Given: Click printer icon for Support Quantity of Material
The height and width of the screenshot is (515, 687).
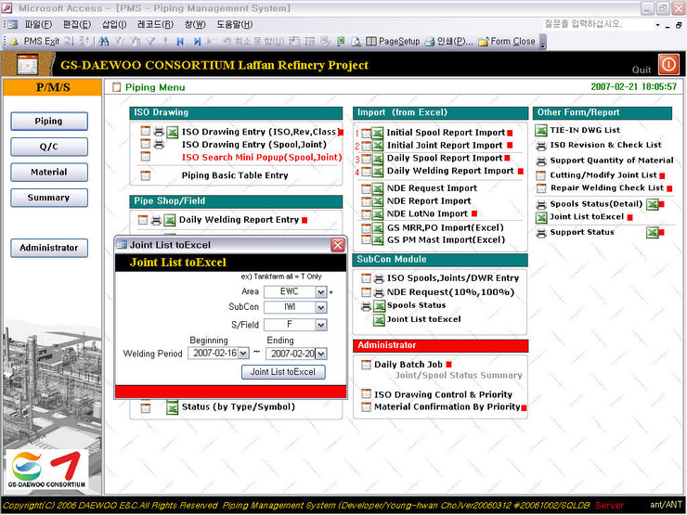Looking at the screenshot, I should click(x=541, y=161).
